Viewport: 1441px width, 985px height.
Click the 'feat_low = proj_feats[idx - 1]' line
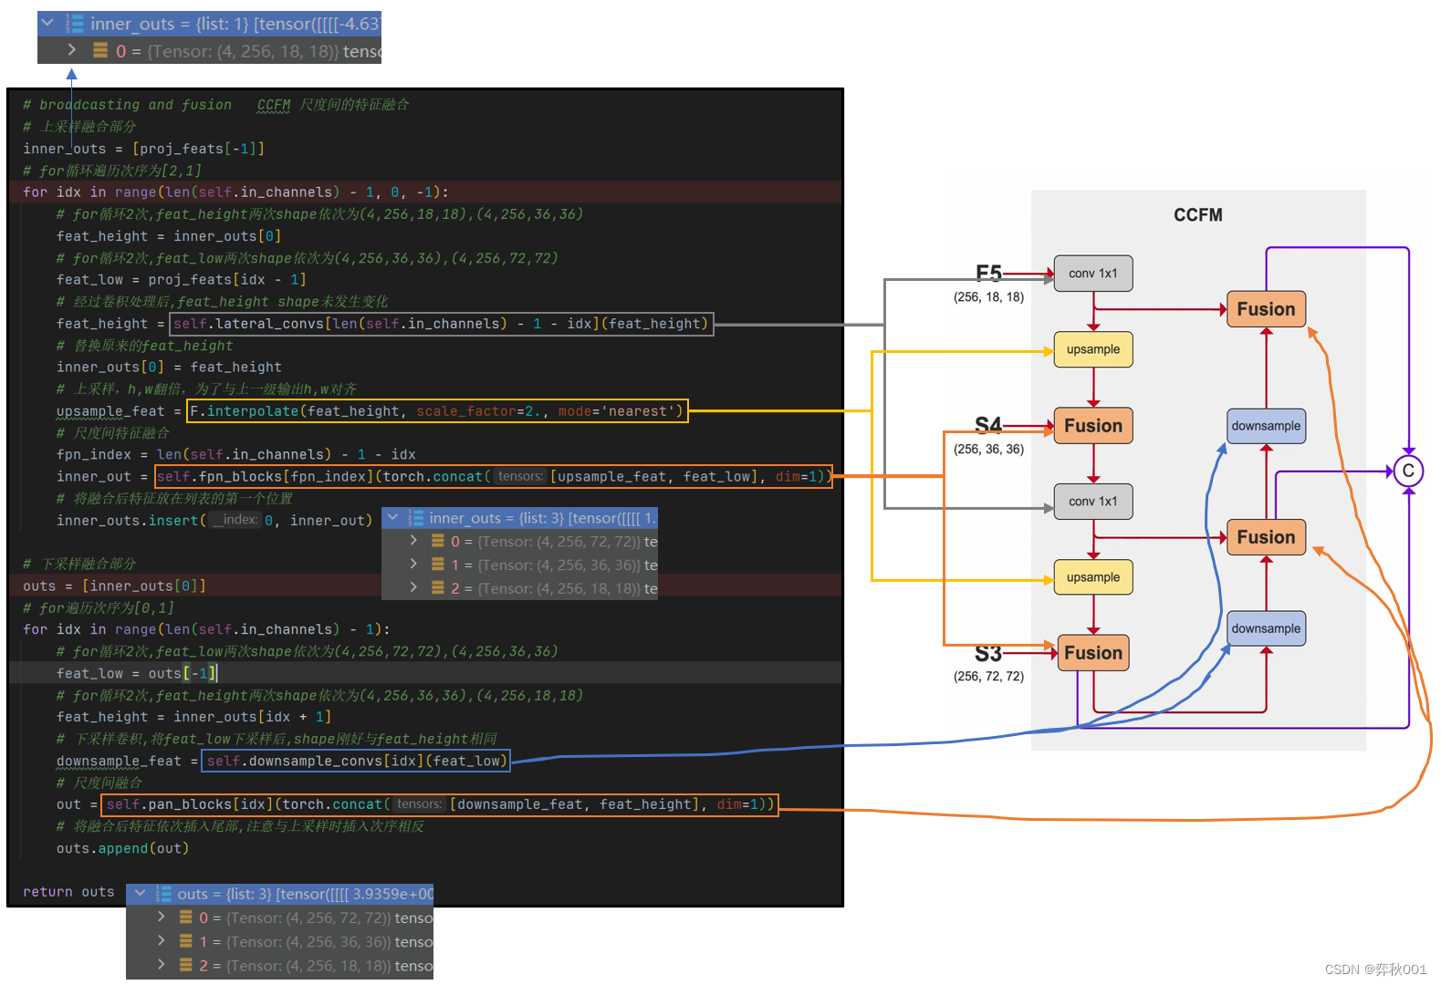pyautogui.click(x=181, y=280)
